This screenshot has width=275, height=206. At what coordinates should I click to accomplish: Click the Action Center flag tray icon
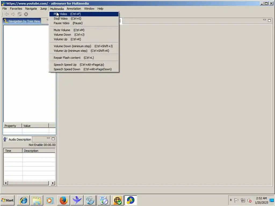(x=236, y=200)
